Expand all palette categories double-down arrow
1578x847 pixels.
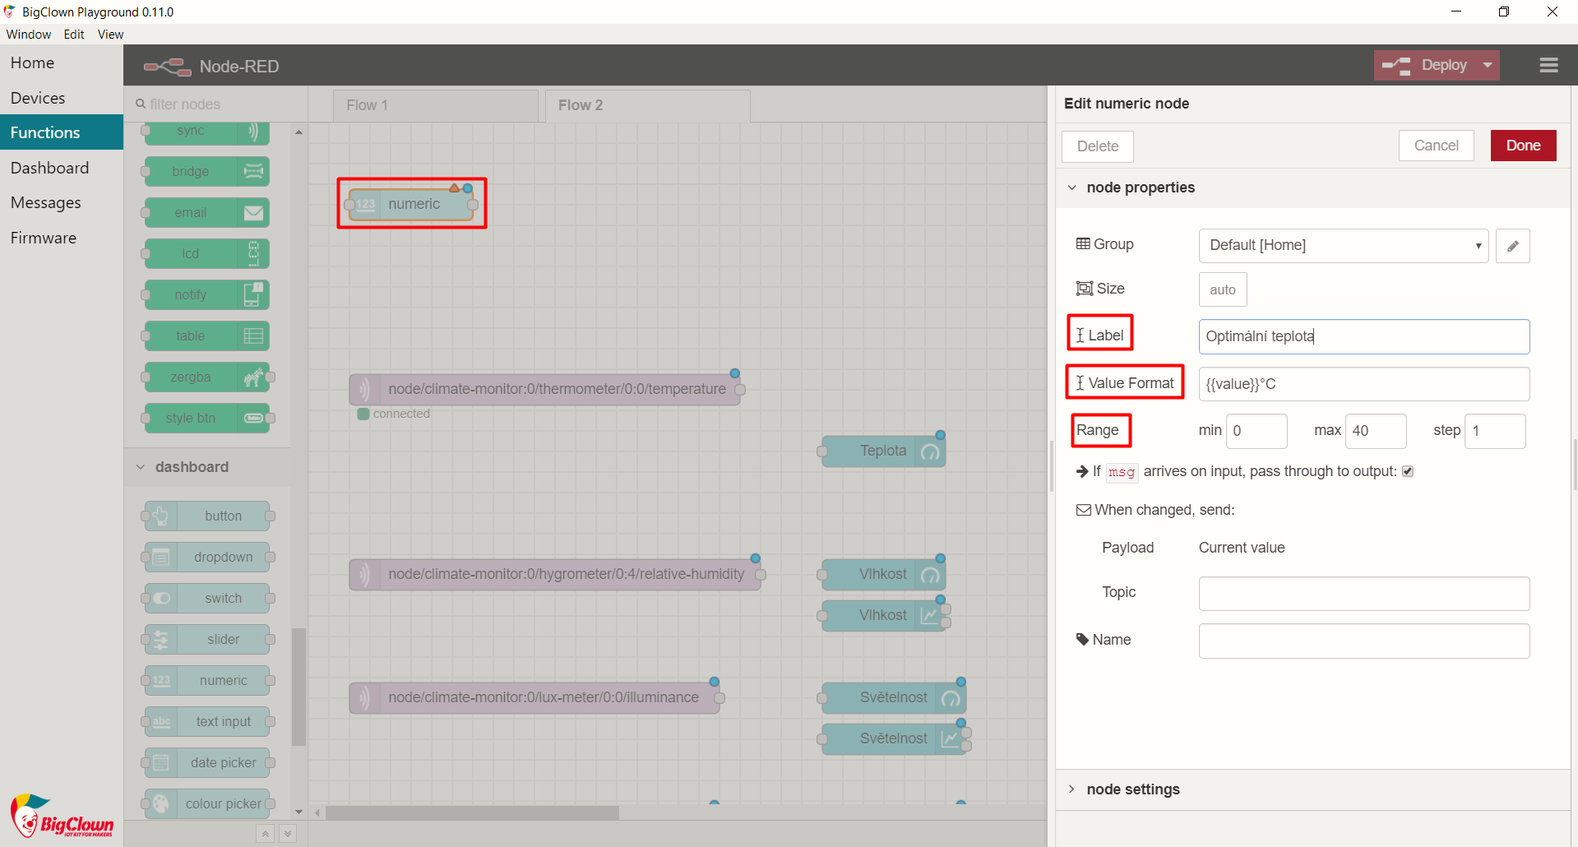coord(288,834)
